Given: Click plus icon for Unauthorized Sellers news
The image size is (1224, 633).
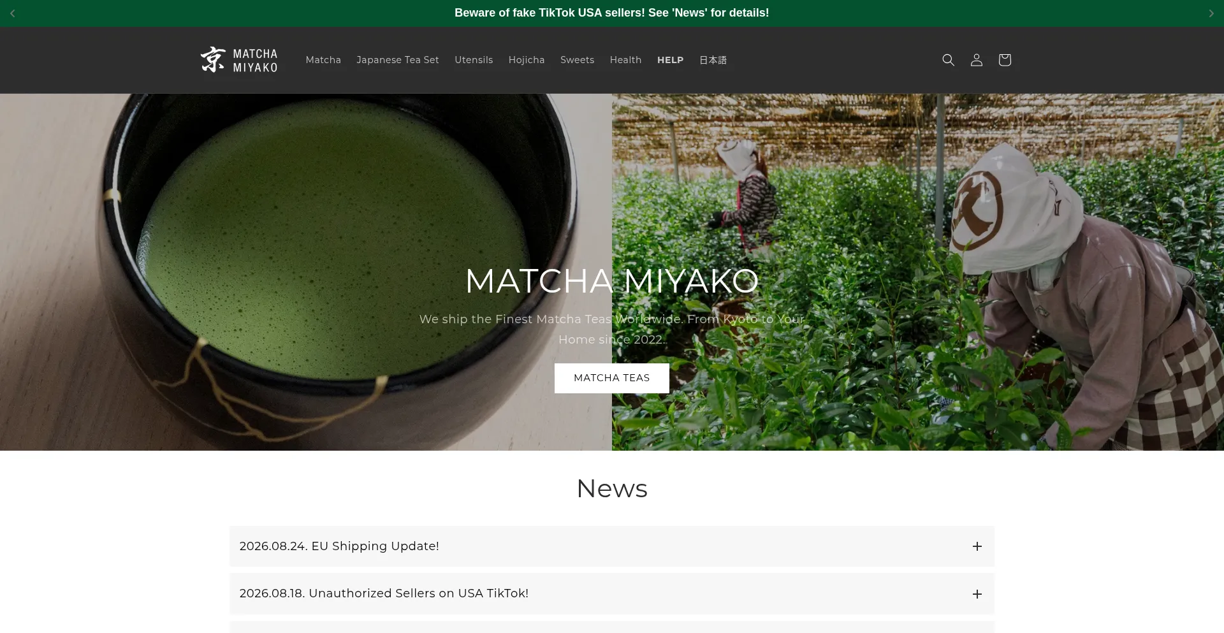Looking at the screenshot, I should click(x=977, y=594).
